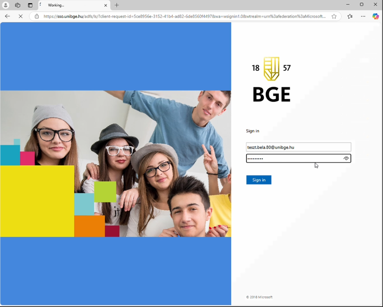This screenshot has height=307, width=383.
Task: Open Settings and more ellipsis menu
Action: click(x=363, y=16)
